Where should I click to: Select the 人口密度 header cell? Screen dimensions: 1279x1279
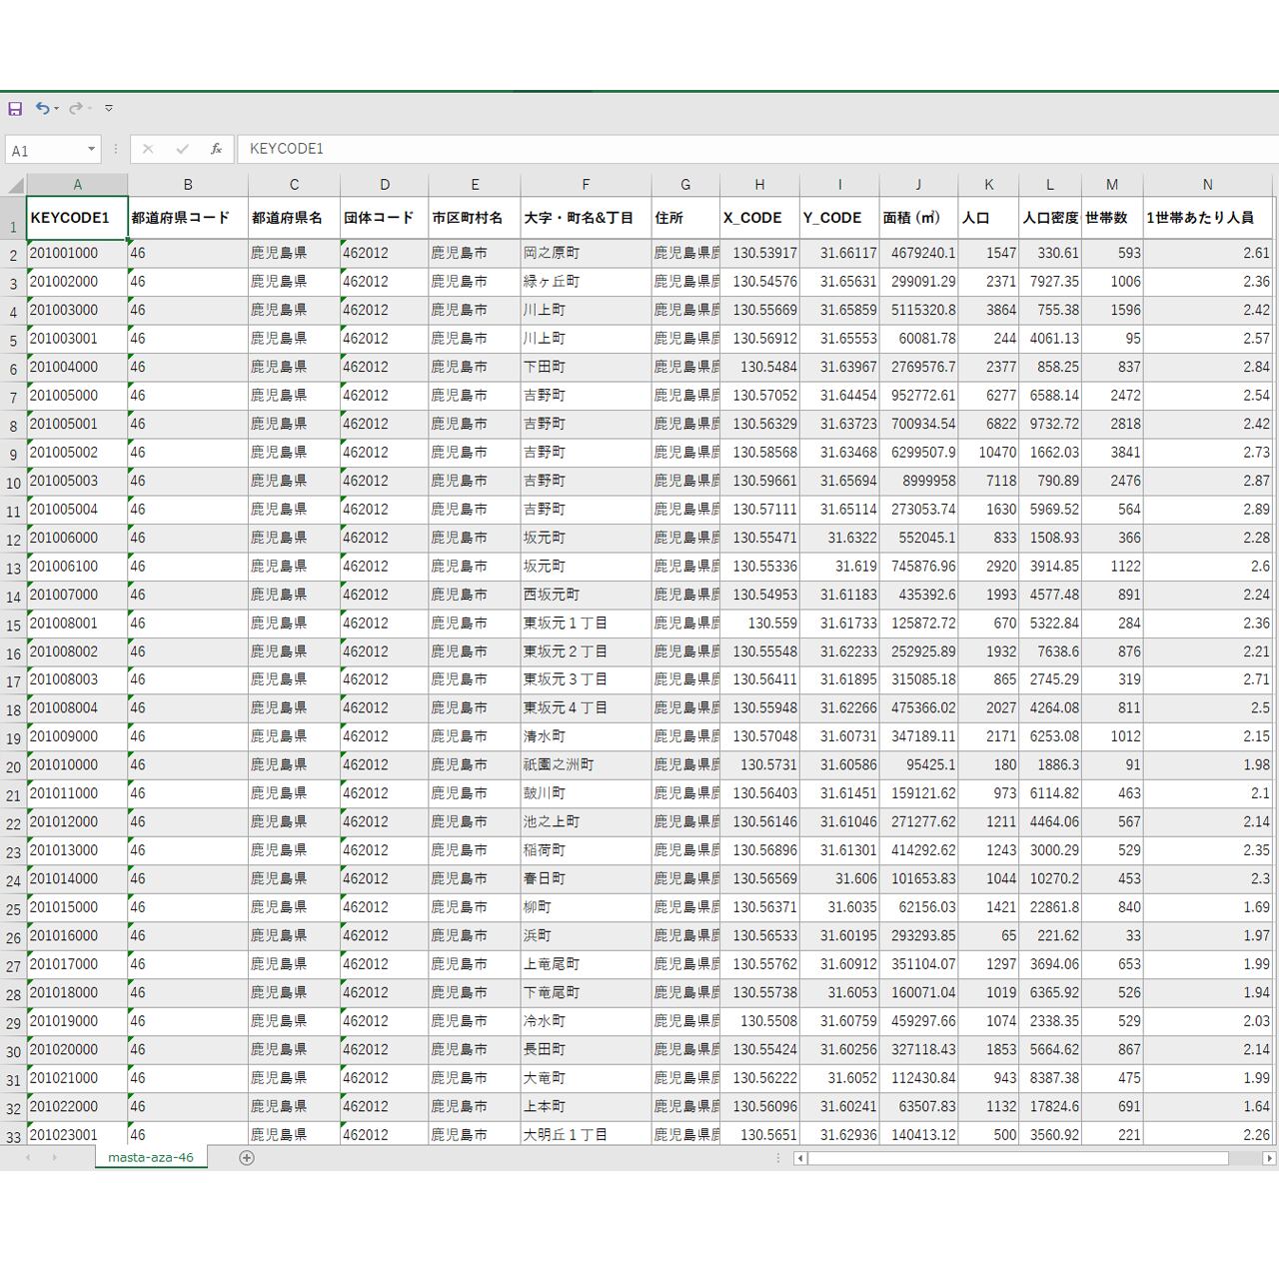[x=1049, y=218]
